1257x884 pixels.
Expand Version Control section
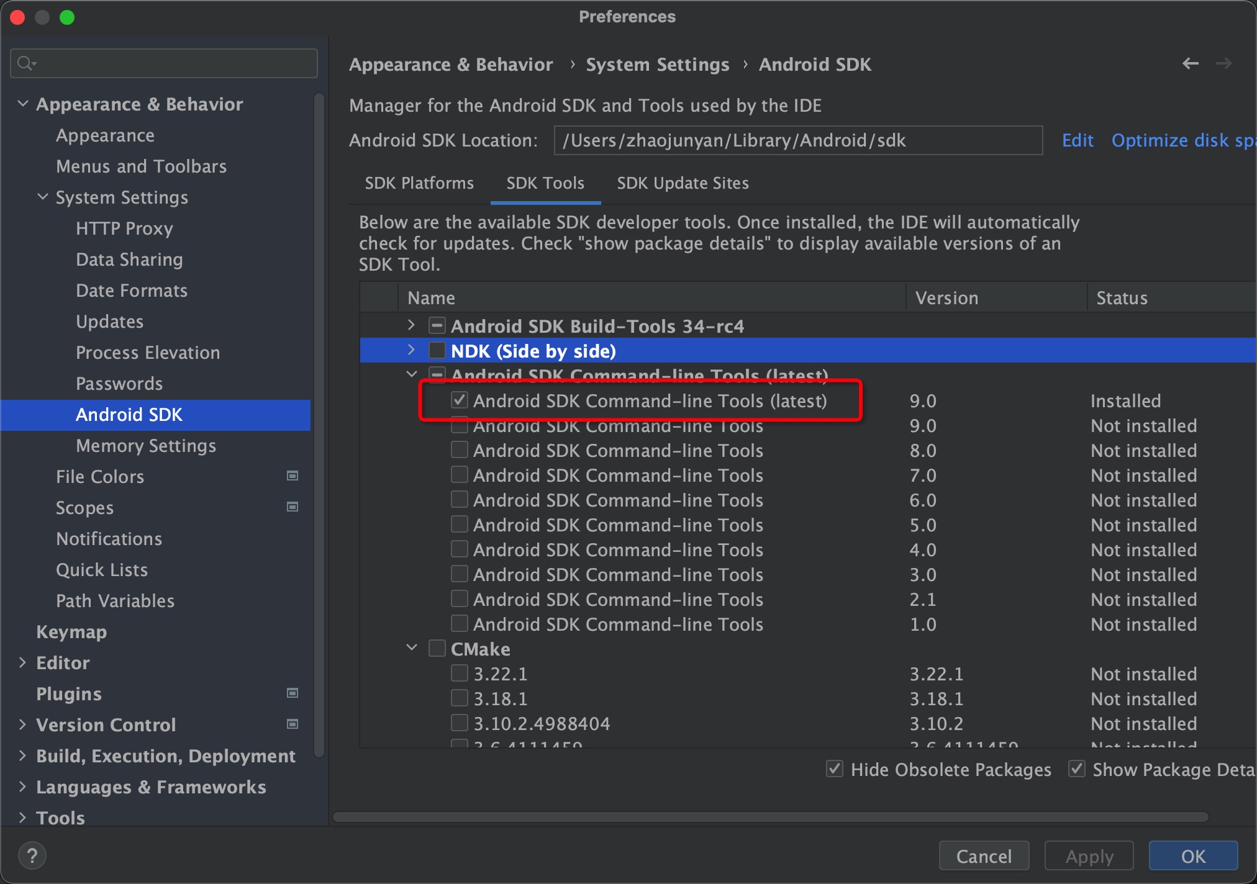click(x=22, y=724)
